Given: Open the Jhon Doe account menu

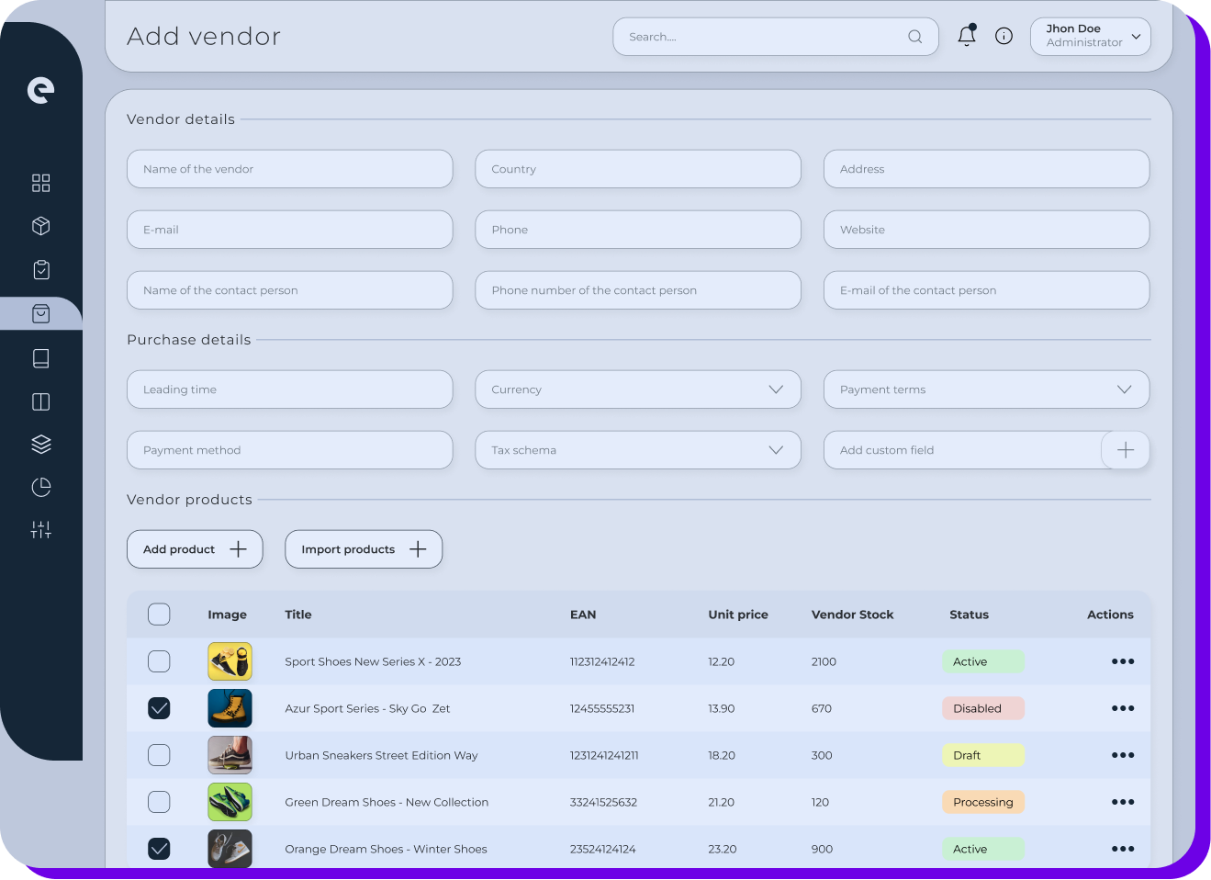Looking at the screenshot, I should (1090, 36).
